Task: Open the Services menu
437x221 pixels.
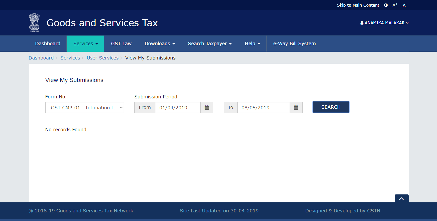Action: click(x=85, y=44)
